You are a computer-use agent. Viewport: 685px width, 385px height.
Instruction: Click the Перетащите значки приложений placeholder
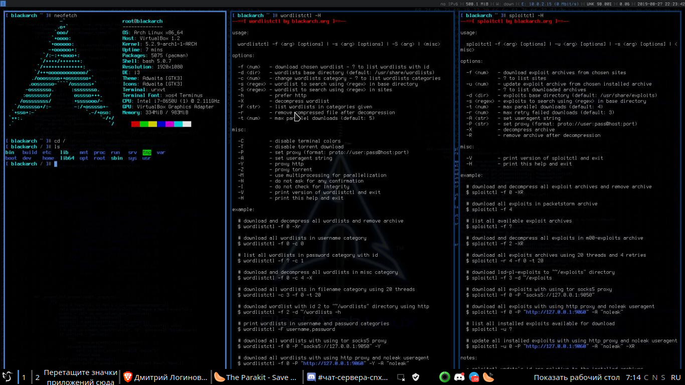(81, 377)
